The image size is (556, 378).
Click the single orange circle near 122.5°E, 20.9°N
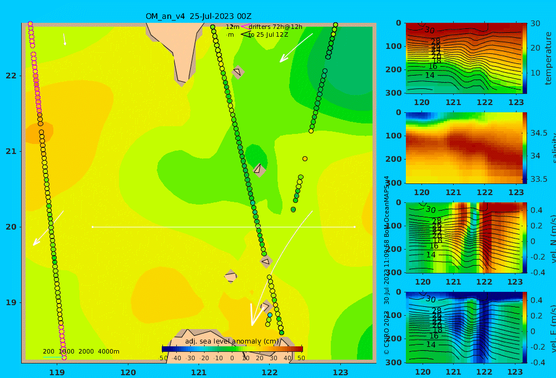pyautogui.click(x=305, y=159)
